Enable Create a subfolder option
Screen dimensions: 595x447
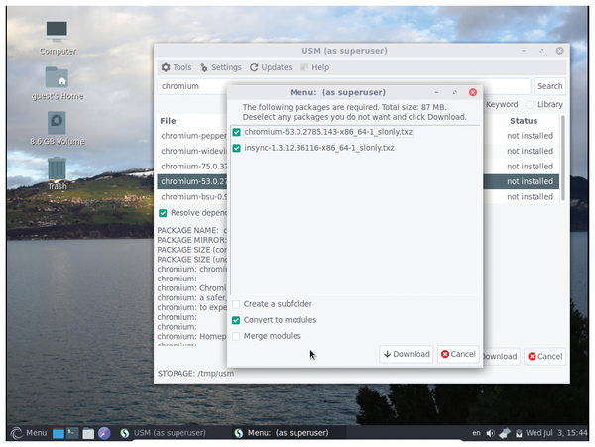click(236, 304)
